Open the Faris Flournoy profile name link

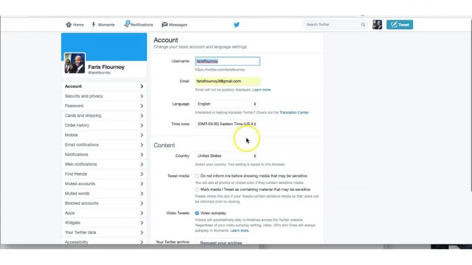coord(106,67)
